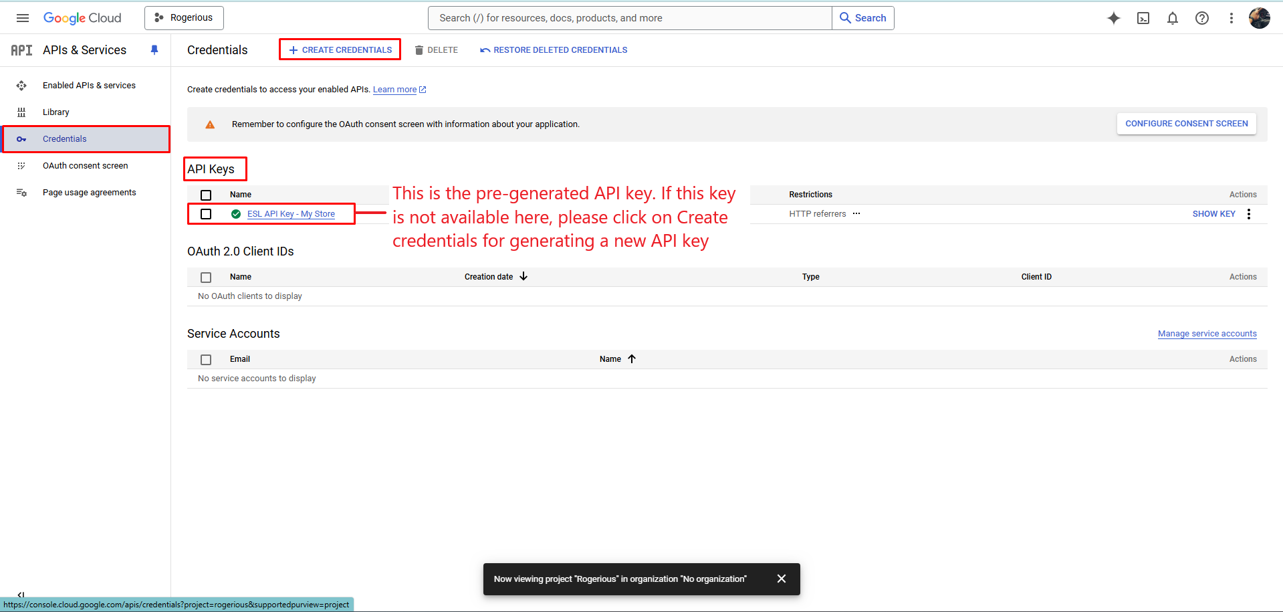Open the user account avatar

[1259, 18]
